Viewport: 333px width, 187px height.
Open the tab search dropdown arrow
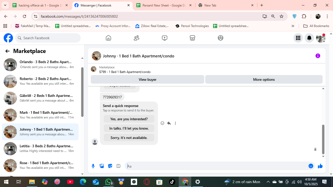[x=5, y=5]
